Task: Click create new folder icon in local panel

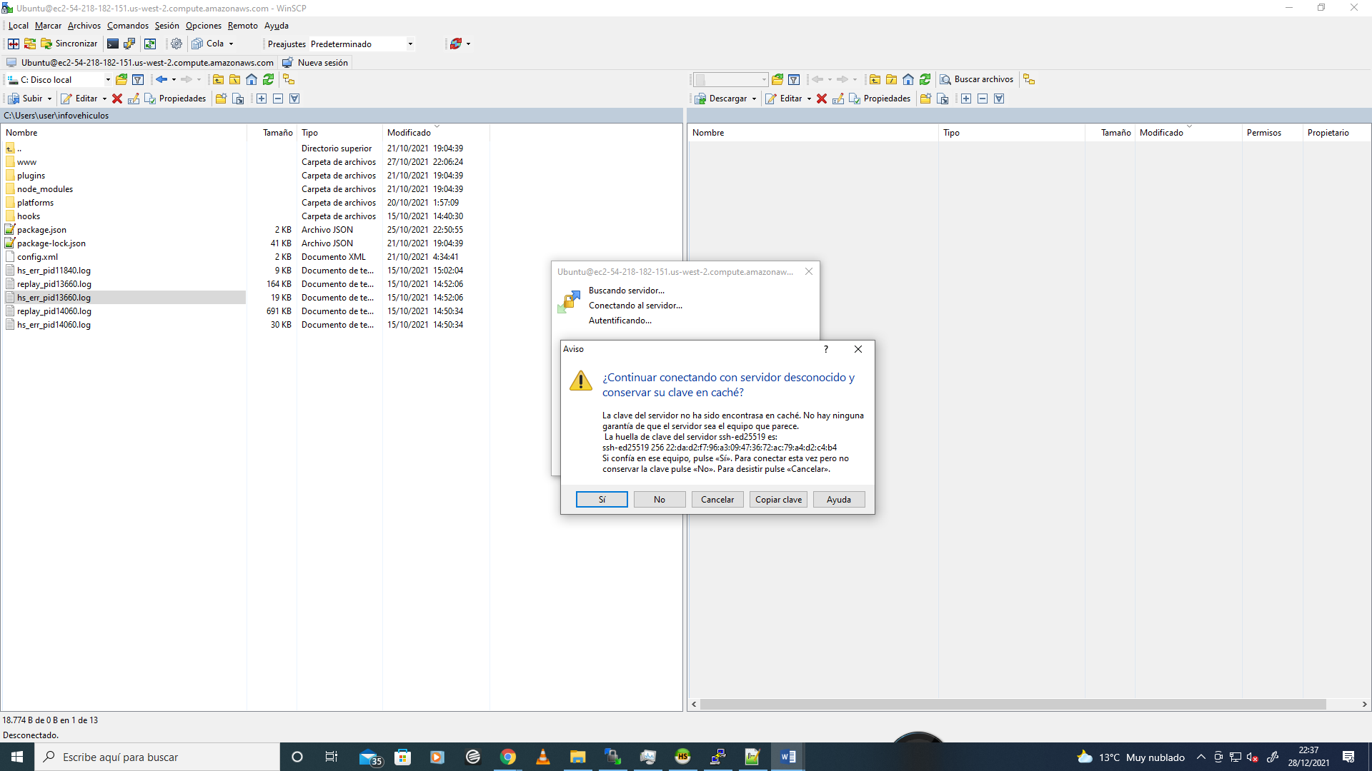Action: 221,99
